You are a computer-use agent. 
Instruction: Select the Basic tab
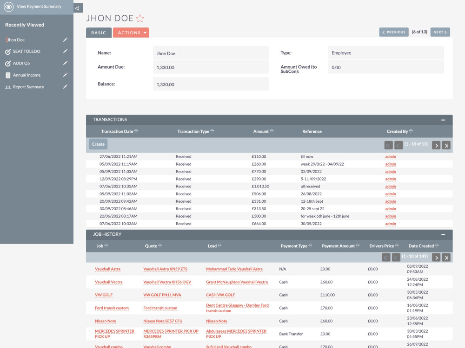(x=99, y=32)
